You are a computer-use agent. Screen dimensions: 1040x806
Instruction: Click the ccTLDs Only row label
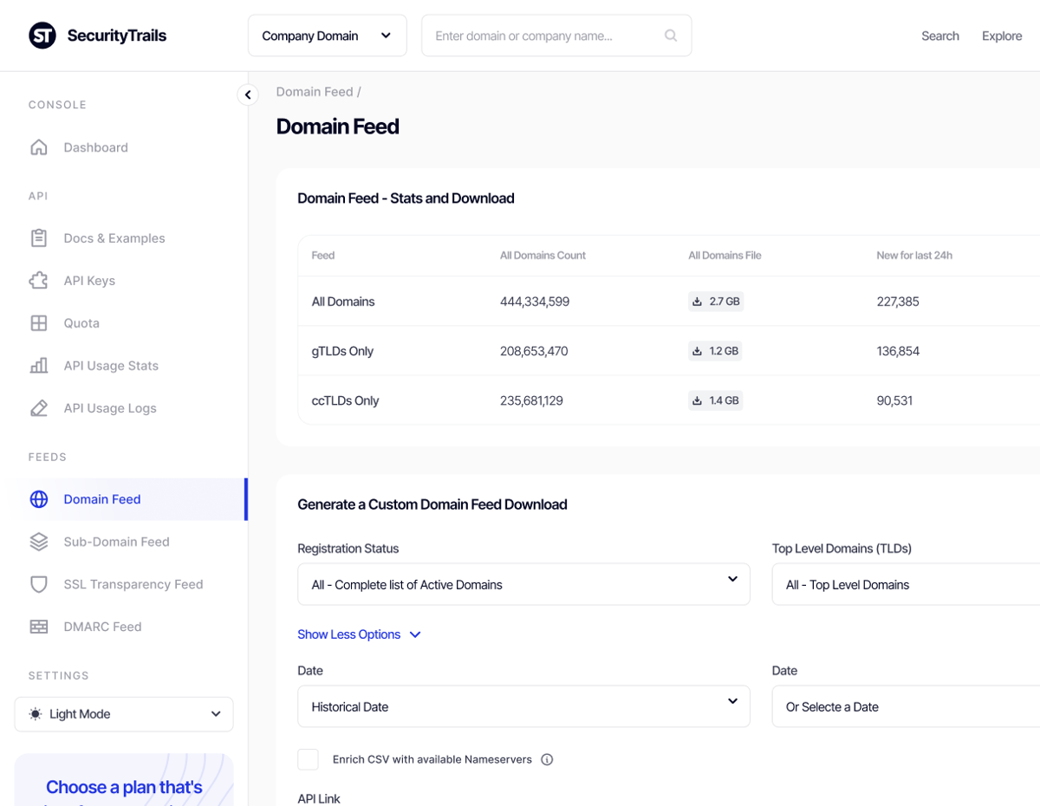click(346, 400)
